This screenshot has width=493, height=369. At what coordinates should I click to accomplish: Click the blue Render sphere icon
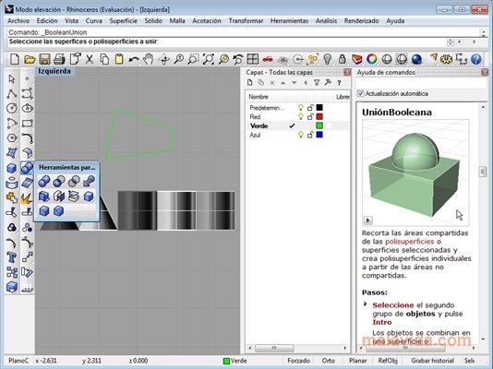click(x=416, y=59)
